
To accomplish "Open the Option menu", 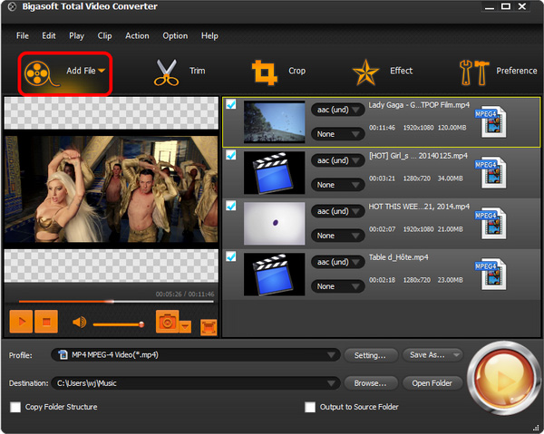I will click(x=175, y=35).
